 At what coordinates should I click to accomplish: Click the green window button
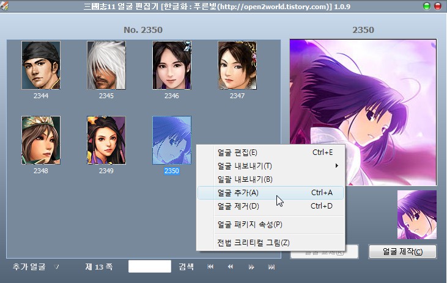click(x=427, y=6)
